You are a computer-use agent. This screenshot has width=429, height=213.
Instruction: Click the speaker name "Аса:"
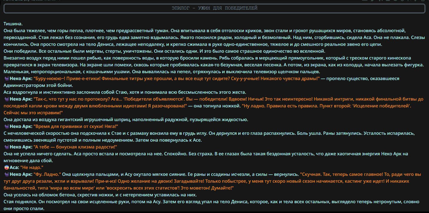point(14,167)
